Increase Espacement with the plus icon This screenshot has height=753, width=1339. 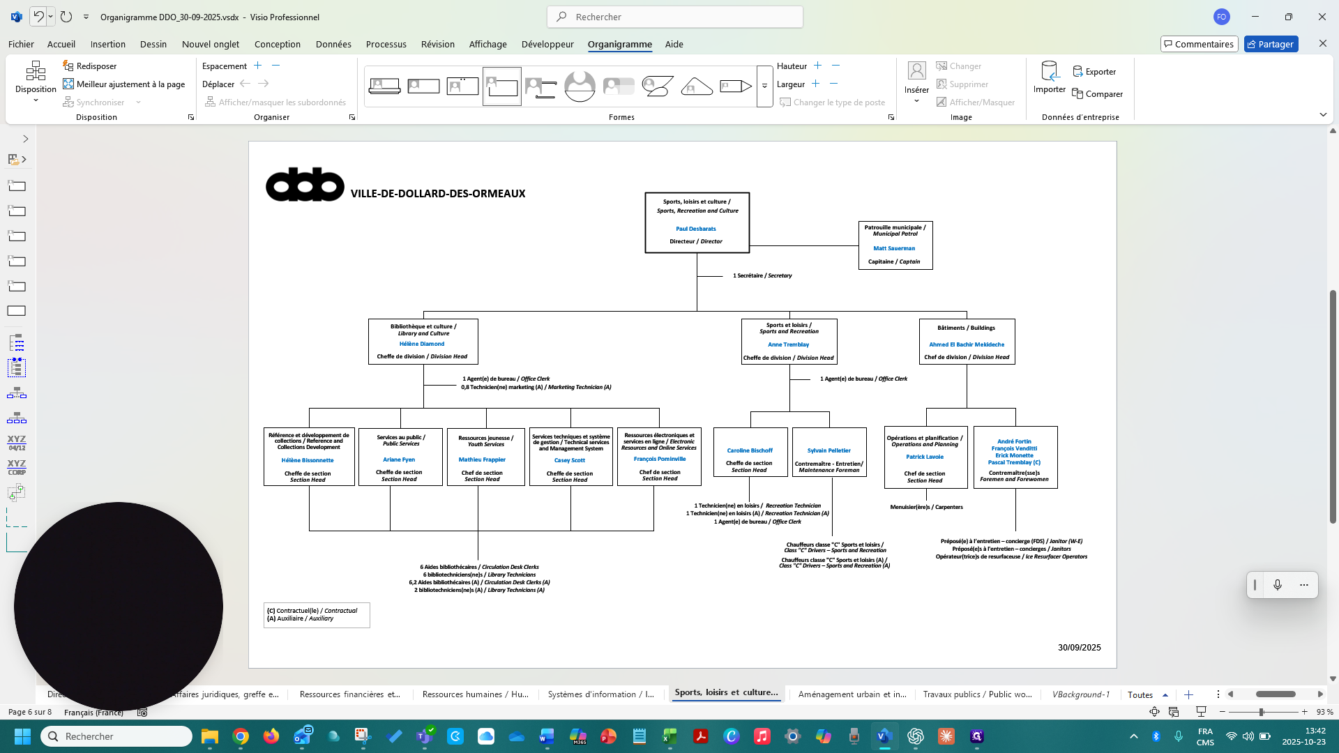tap(257, 66)
